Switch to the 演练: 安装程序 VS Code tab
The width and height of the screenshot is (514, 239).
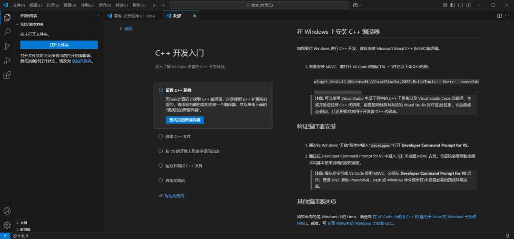[x=133, y=16]
